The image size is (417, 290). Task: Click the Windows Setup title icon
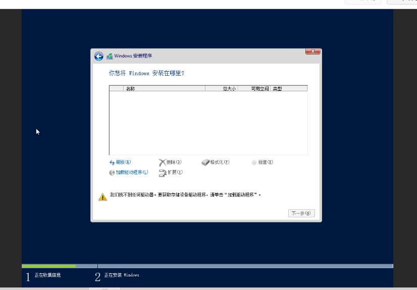coord(110,56)
